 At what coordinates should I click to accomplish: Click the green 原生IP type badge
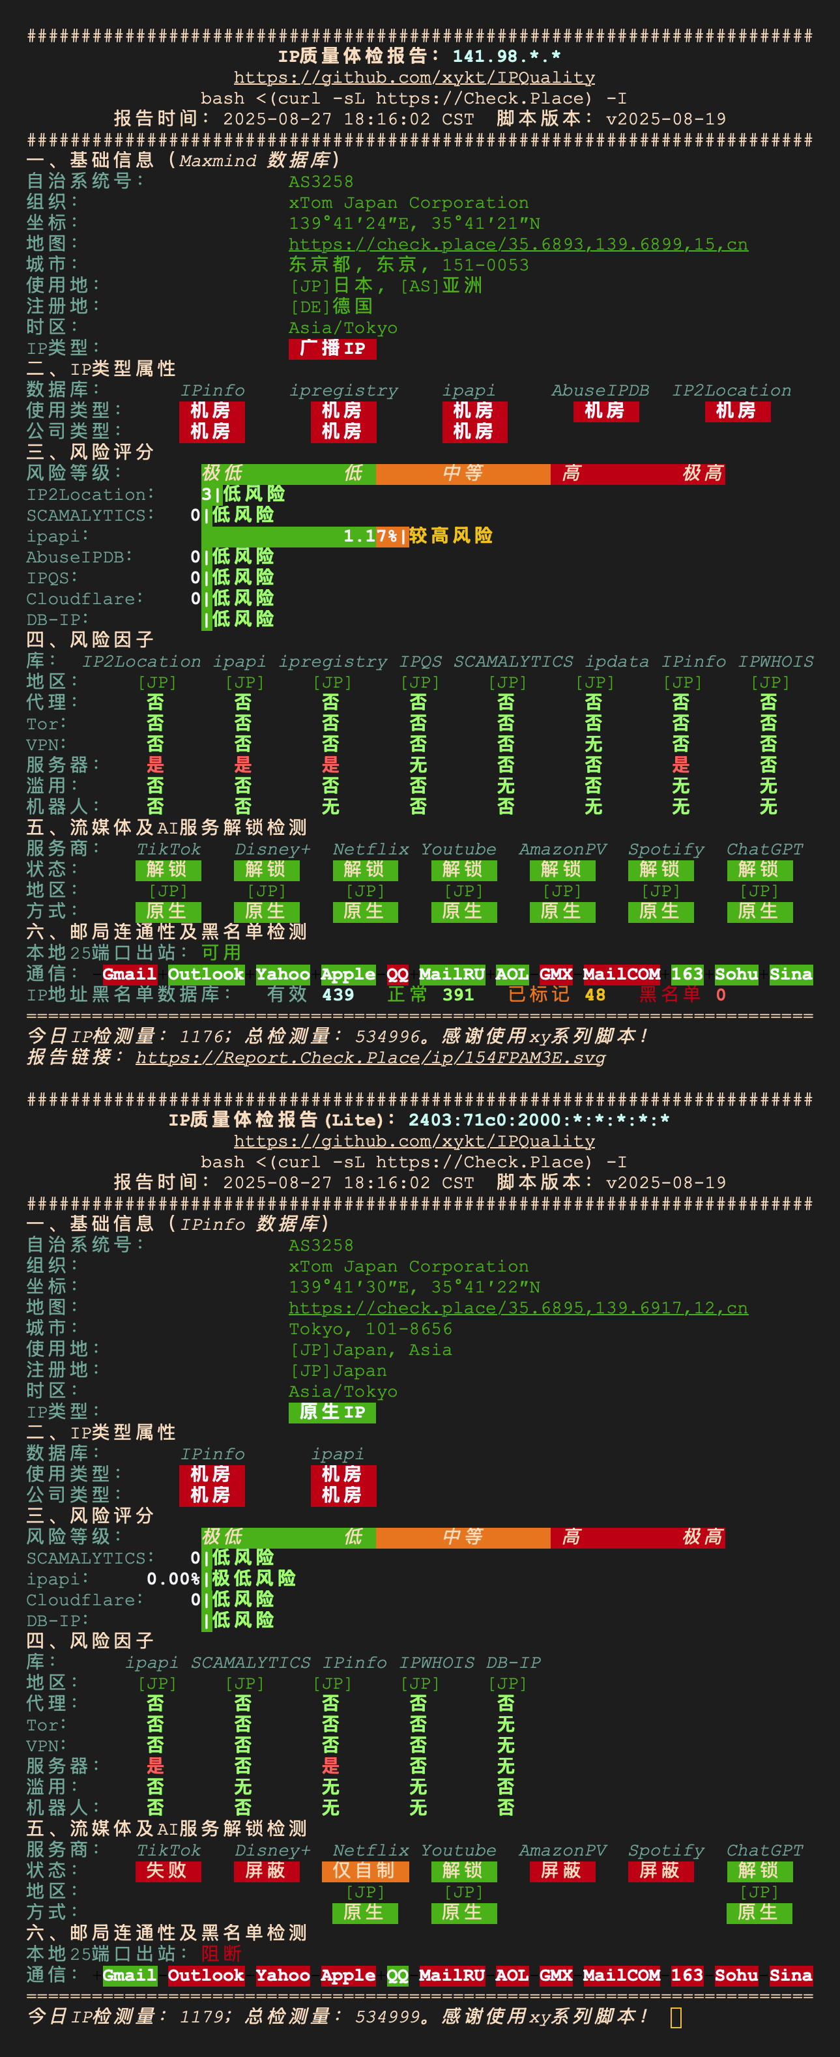pos(331,1412)
